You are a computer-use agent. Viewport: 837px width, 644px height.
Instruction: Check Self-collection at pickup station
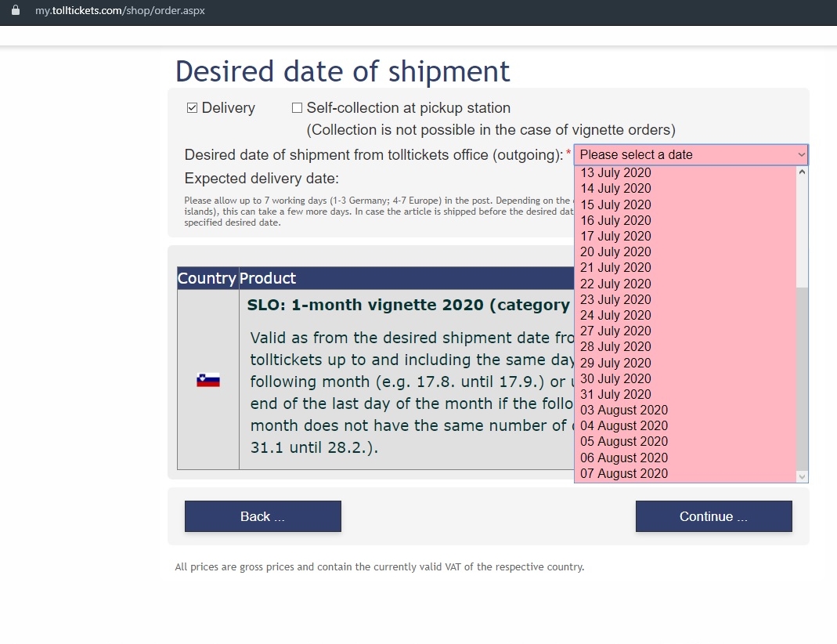[297, 108]
